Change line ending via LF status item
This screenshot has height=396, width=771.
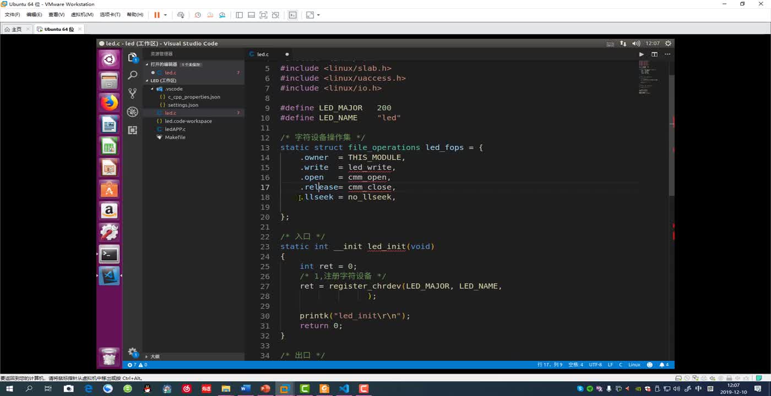(610, 365)
